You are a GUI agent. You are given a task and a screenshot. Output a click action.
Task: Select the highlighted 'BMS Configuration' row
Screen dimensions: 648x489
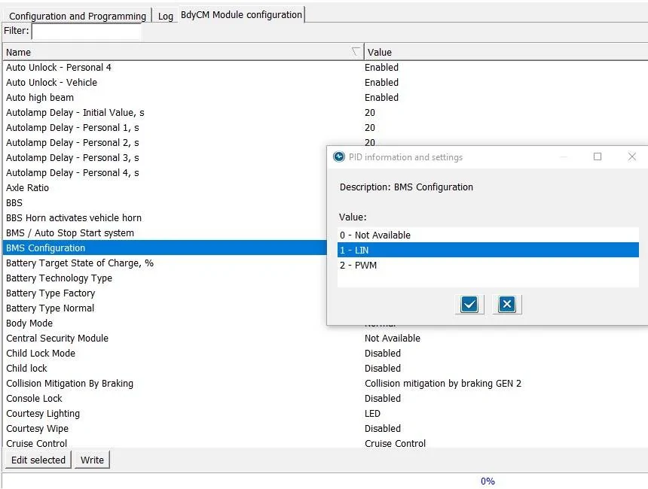pos(165,248)
